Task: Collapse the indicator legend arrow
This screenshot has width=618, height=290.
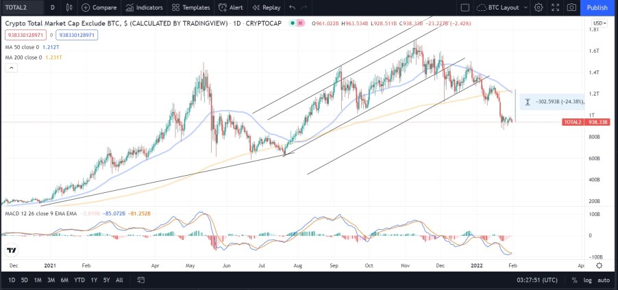Action: click(11, 68)
